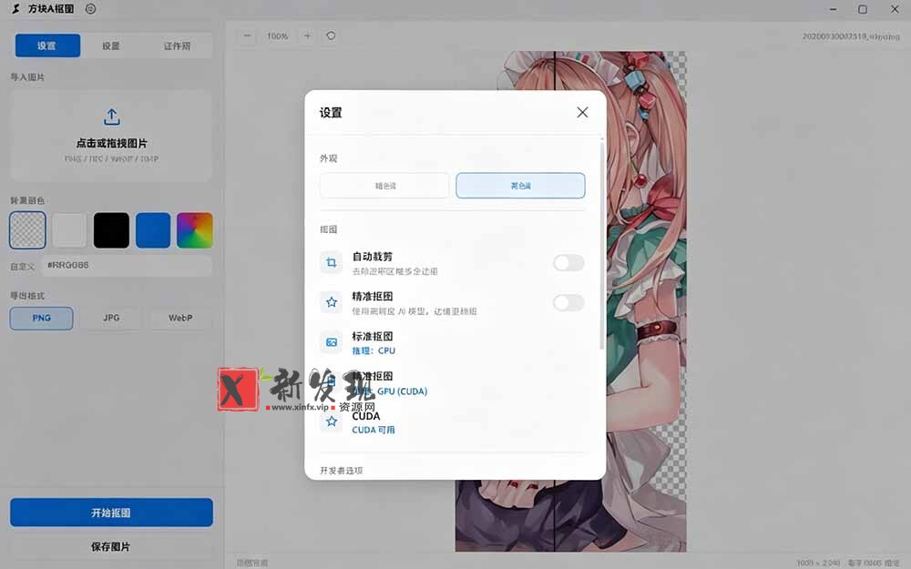Close the 设置 dialog with the X
The image size is (911, 569).
click(582, 112)
